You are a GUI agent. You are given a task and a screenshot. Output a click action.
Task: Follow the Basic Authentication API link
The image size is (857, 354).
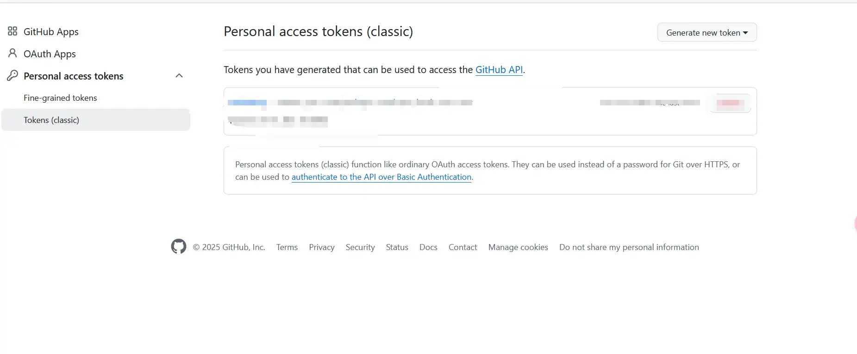click(381, 177)
